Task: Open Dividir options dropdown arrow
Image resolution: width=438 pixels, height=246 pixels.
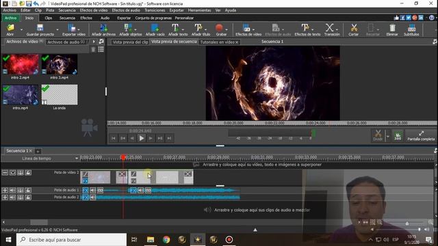Action: coord(388,136)
